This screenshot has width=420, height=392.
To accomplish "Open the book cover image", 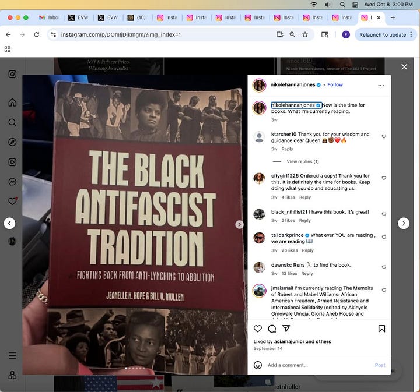I will tap(135, 225).
